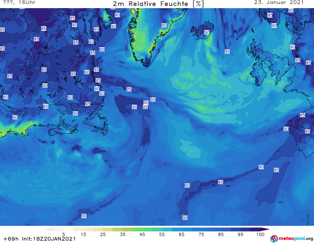Screen dimensions: 314x243
Task: Click the '75' tick on the color scale
Action: pos(201,234)
